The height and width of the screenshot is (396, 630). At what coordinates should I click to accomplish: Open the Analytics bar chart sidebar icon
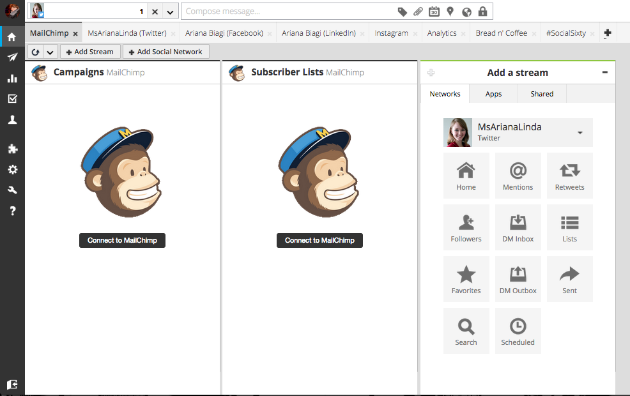[12, 78]
